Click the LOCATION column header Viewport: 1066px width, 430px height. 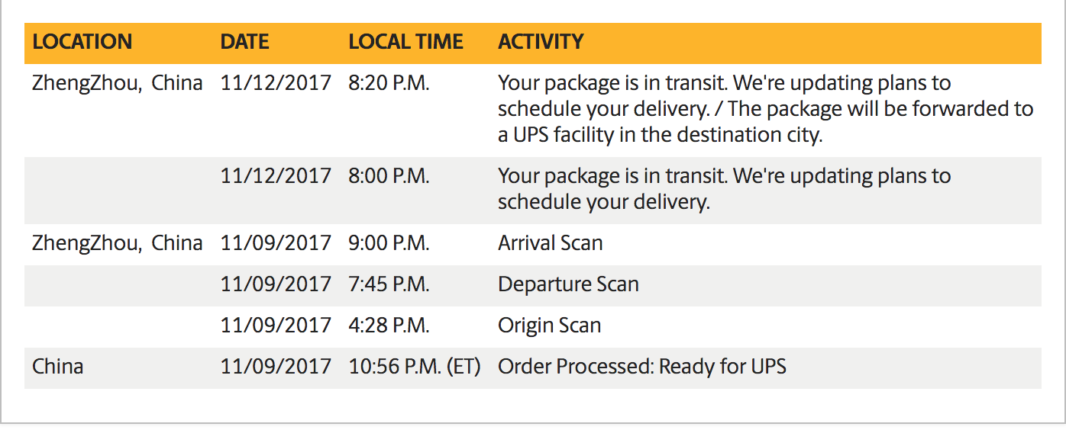point(82,42)
